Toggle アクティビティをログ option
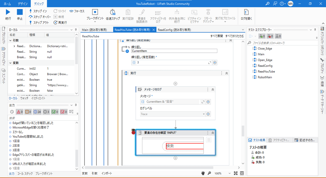Image resolution: width=326 pixels, height=178 pixels. [158, 16]
